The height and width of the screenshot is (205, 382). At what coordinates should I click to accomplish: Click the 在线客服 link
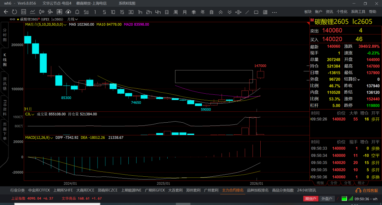tap(367, 191)
